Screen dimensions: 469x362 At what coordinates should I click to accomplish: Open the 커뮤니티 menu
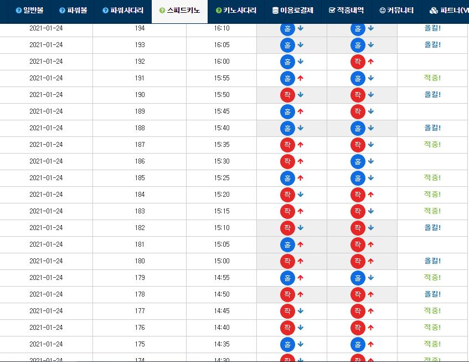pyautogui.click(x=396, y=11)
